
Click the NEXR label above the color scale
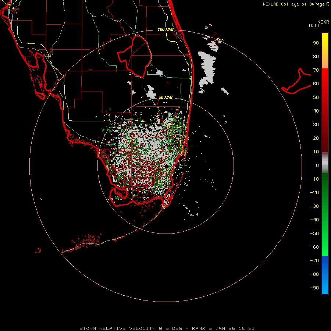tap(323, 22)
